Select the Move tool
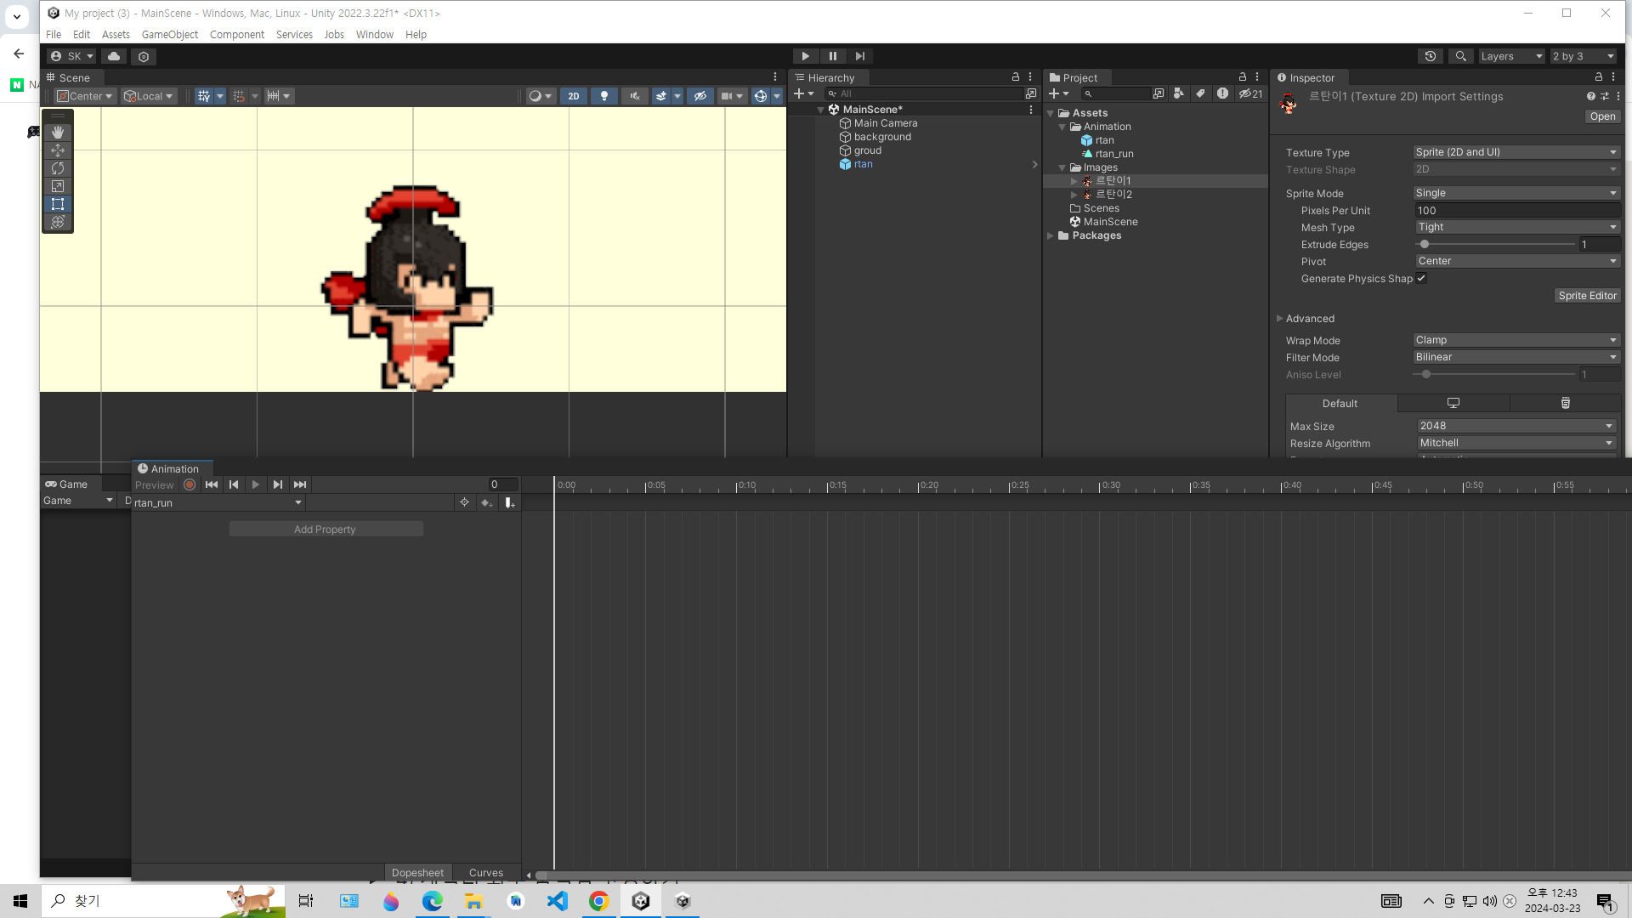This screenshot has height=918, width=1632. [x=58, y=150]
